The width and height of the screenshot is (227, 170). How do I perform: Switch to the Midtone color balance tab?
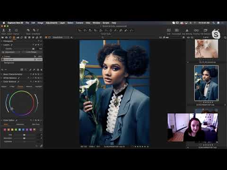coord(29,86)
